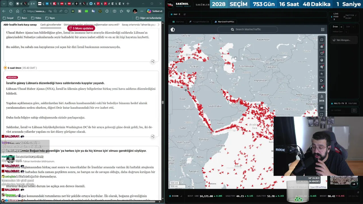
Task: Reload the current browser page
Action: pyautogui.click(x=10, y=11)
